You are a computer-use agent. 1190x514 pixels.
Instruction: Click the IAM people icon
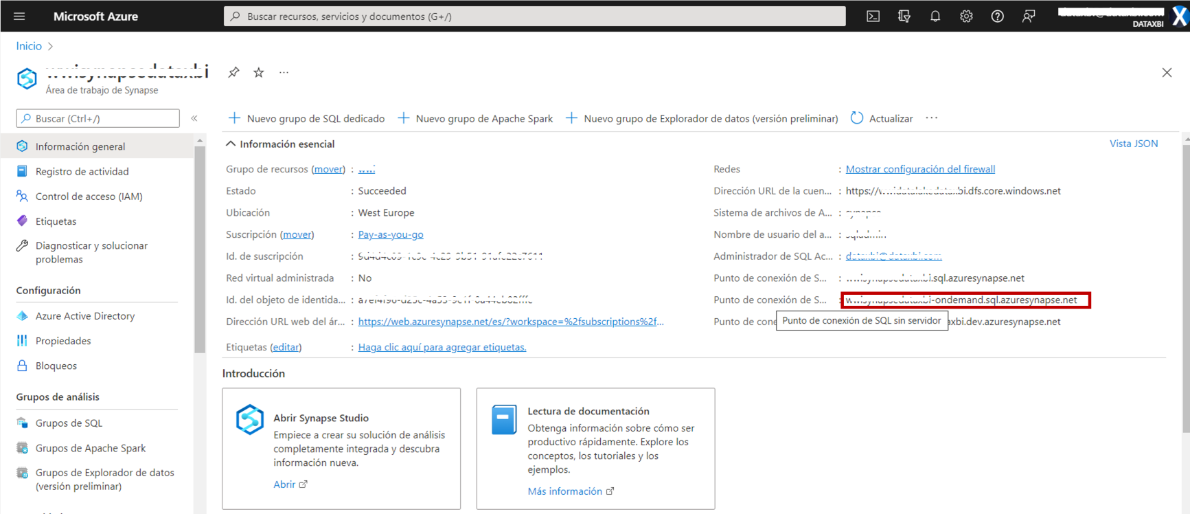coord(22,196)
